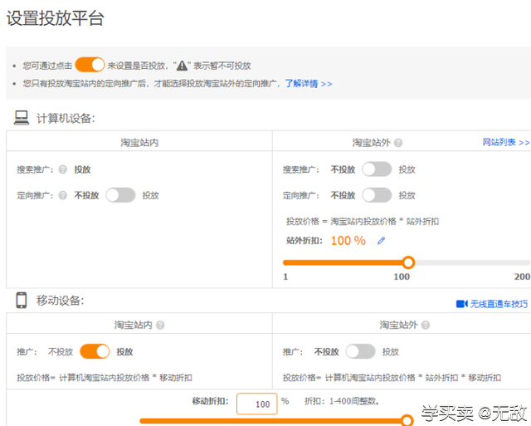Click the 设置投放平台 page title

pyautogui.click(x=56, y=18)
